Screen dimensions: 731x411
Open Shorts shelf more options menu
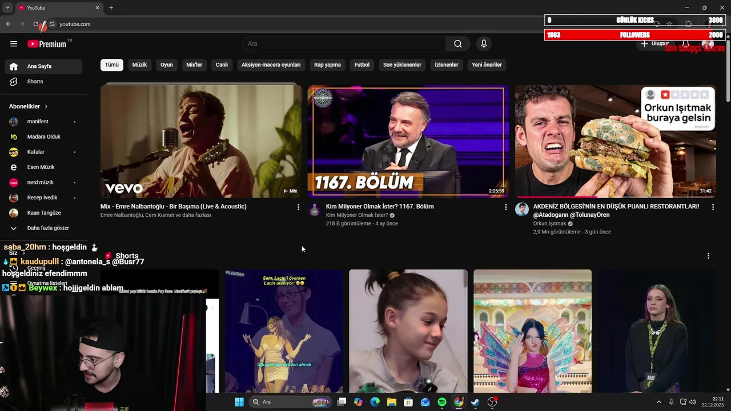click(708, 256)
